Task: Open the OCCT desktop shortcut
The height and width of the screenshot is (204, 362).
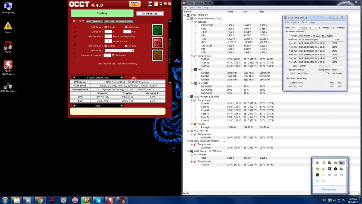Action: point(8,47)
